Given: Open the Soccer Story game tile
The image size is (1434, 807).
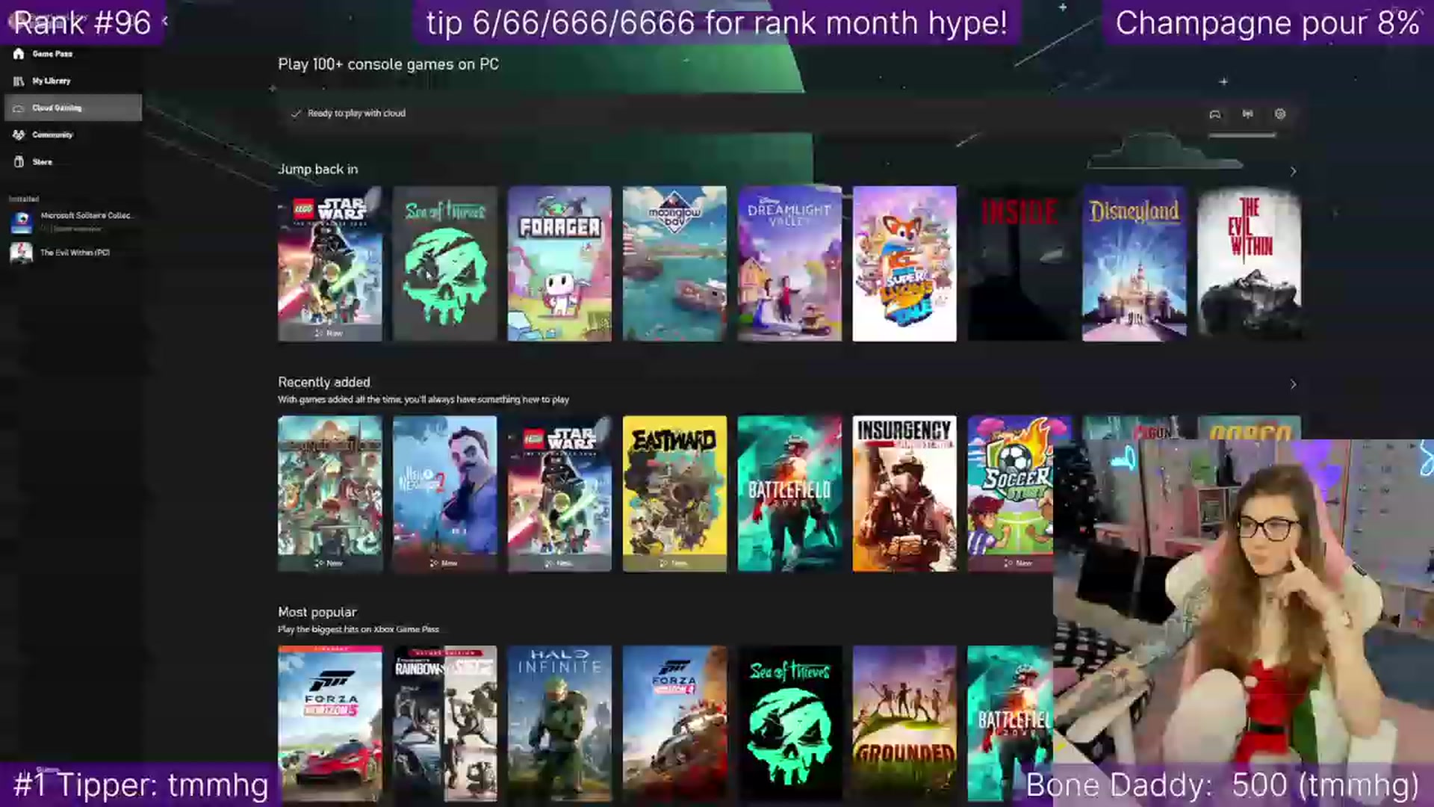Looking at the screenshot, I should tap(1011, 494).
